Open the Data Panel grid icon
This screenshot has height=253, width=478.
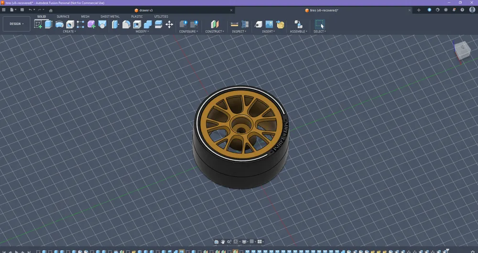[4, 10]
